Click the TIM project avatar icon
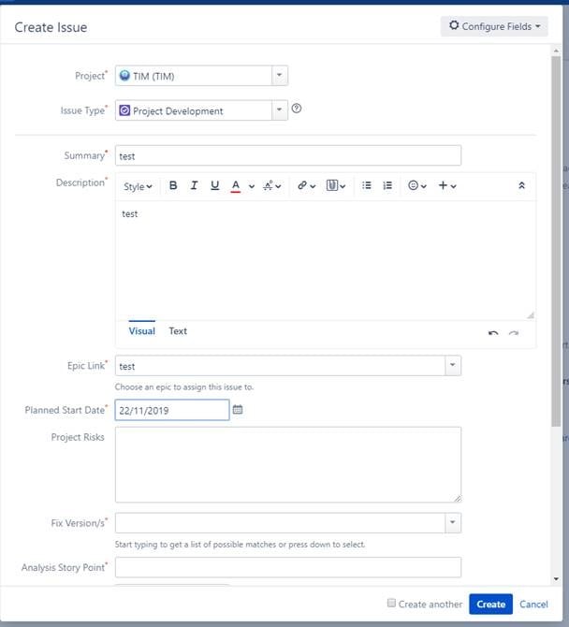This screenshot has height=627, width=569. click(x=124, y=75)
